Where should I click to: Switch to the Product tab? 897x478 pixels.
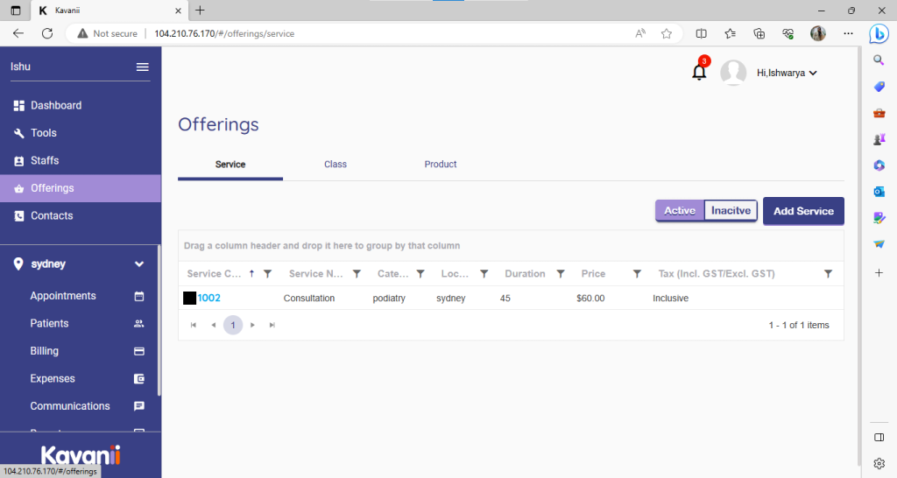point(441,165)
